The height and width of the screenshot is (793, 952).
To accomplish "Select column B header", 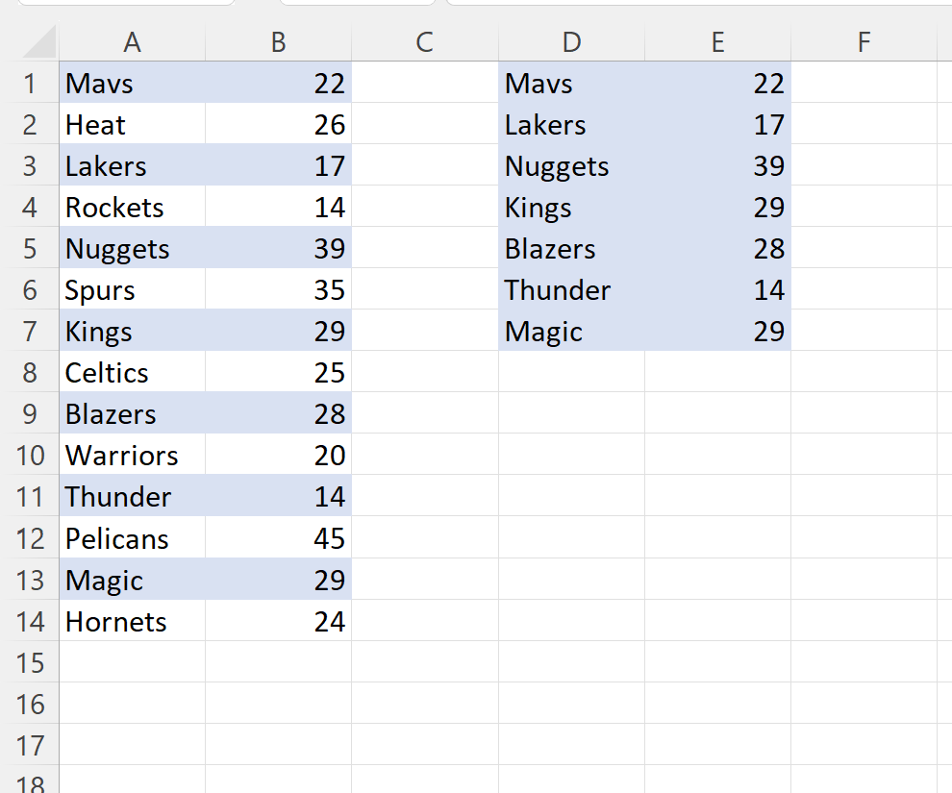I will coord(279,42).
